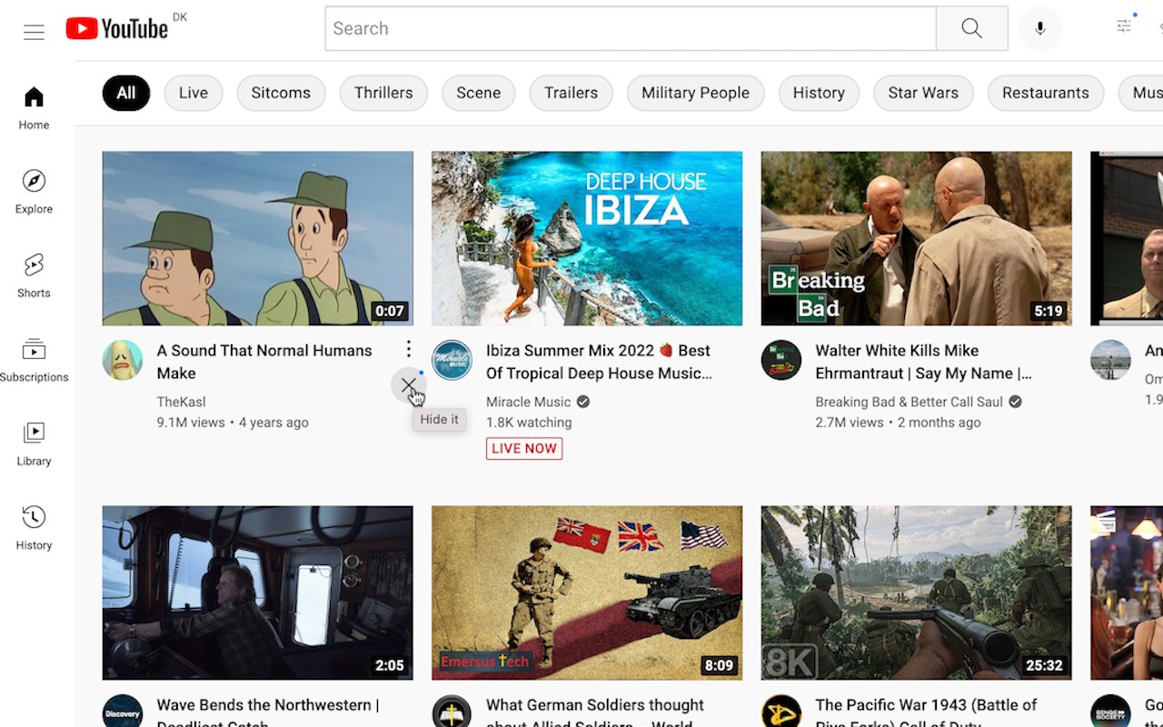Viewport: 1163px width, 727px height.
Task: Click the 9.1M views metadata text
Action: (x=191, y=423)
